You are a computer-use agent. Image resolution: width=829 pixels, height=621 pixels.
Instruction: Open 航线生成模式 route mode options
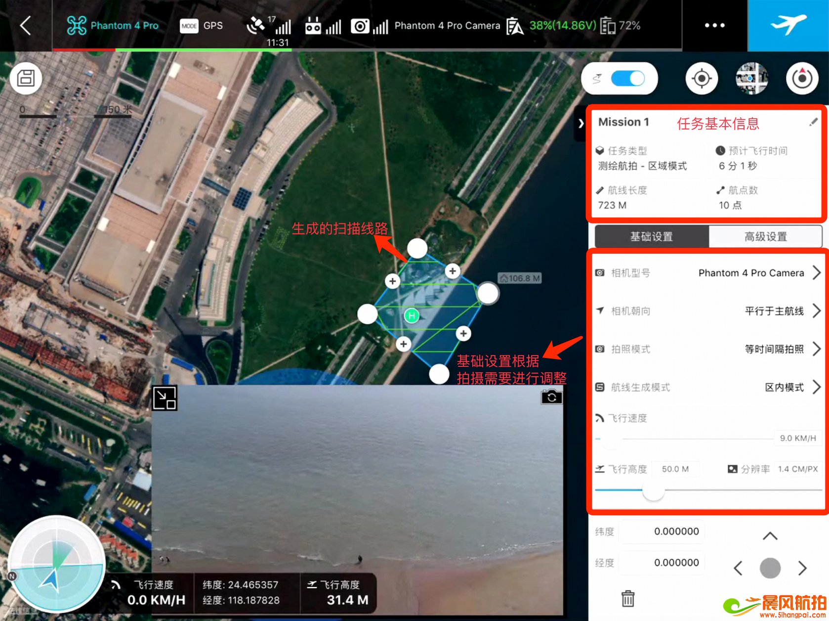[708, 387]
